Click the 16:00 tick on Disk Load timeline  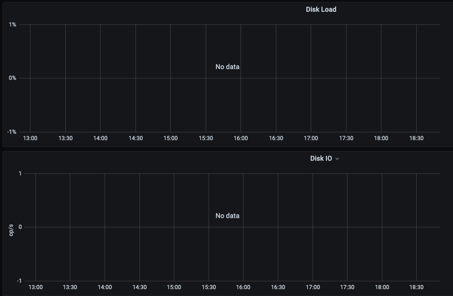point(240,138)
